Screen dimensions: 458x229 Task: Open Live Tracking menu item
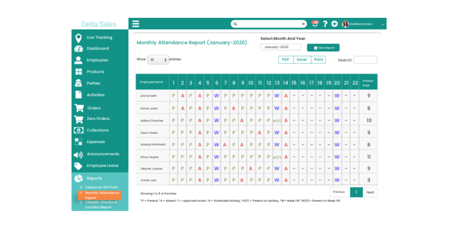click(99, 38)
